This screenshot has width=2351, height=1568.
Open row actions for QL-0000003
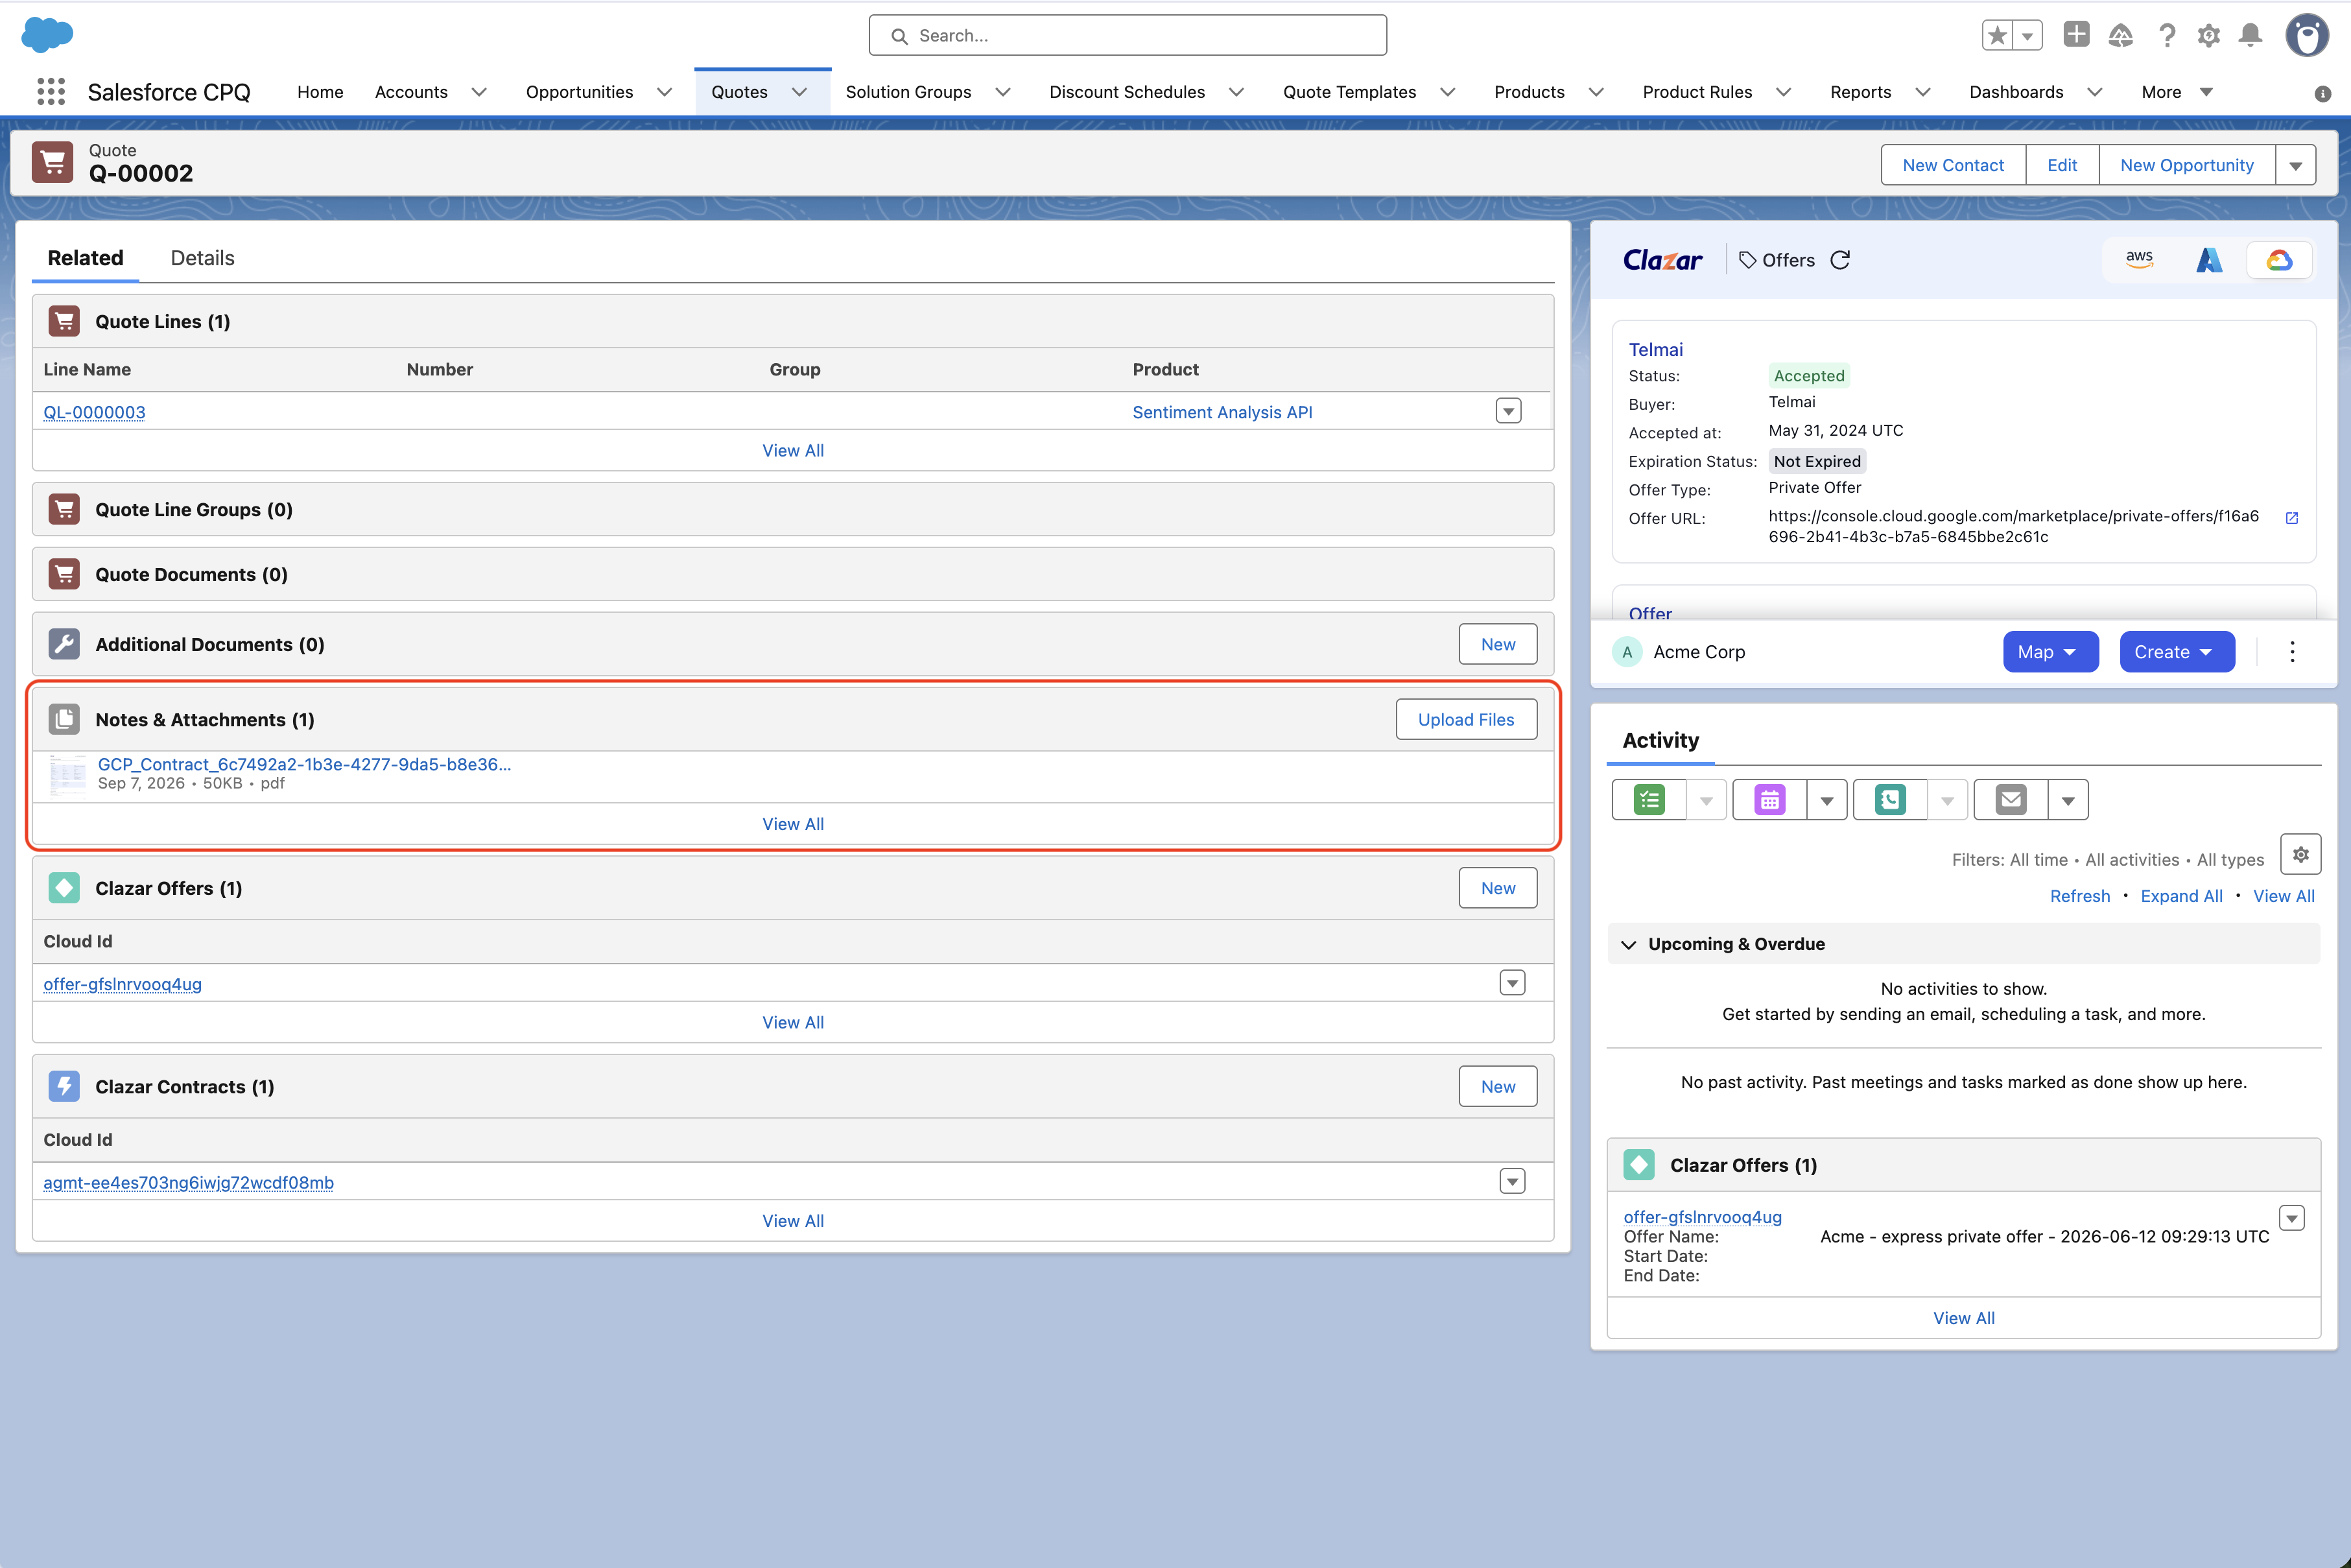[x=1508, y=411]
